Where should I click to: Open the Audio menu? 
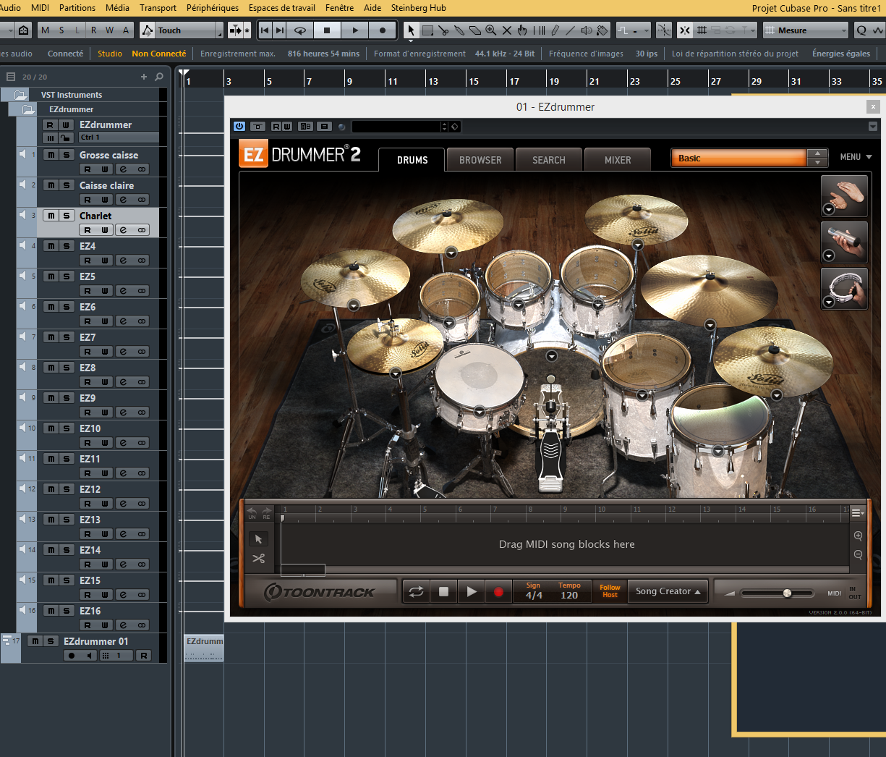[11, 8]
